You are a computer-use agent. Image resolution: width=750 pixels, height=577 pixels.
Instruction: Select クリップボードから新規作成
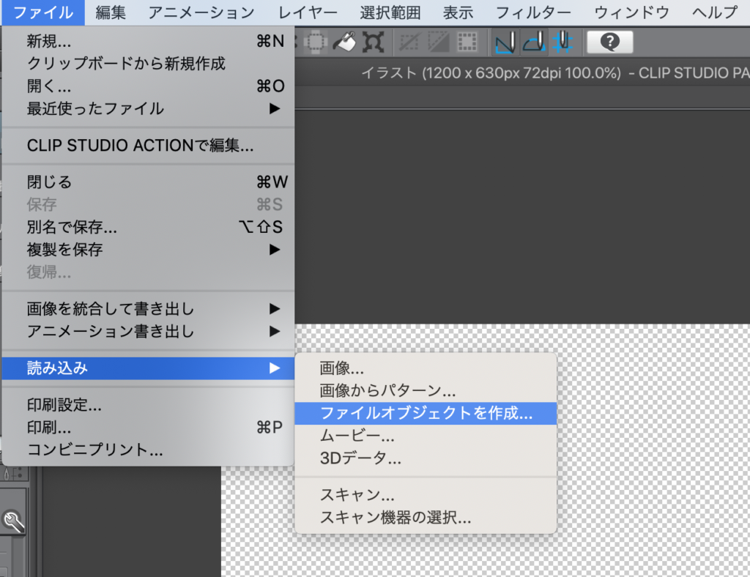tap(148, 64)
